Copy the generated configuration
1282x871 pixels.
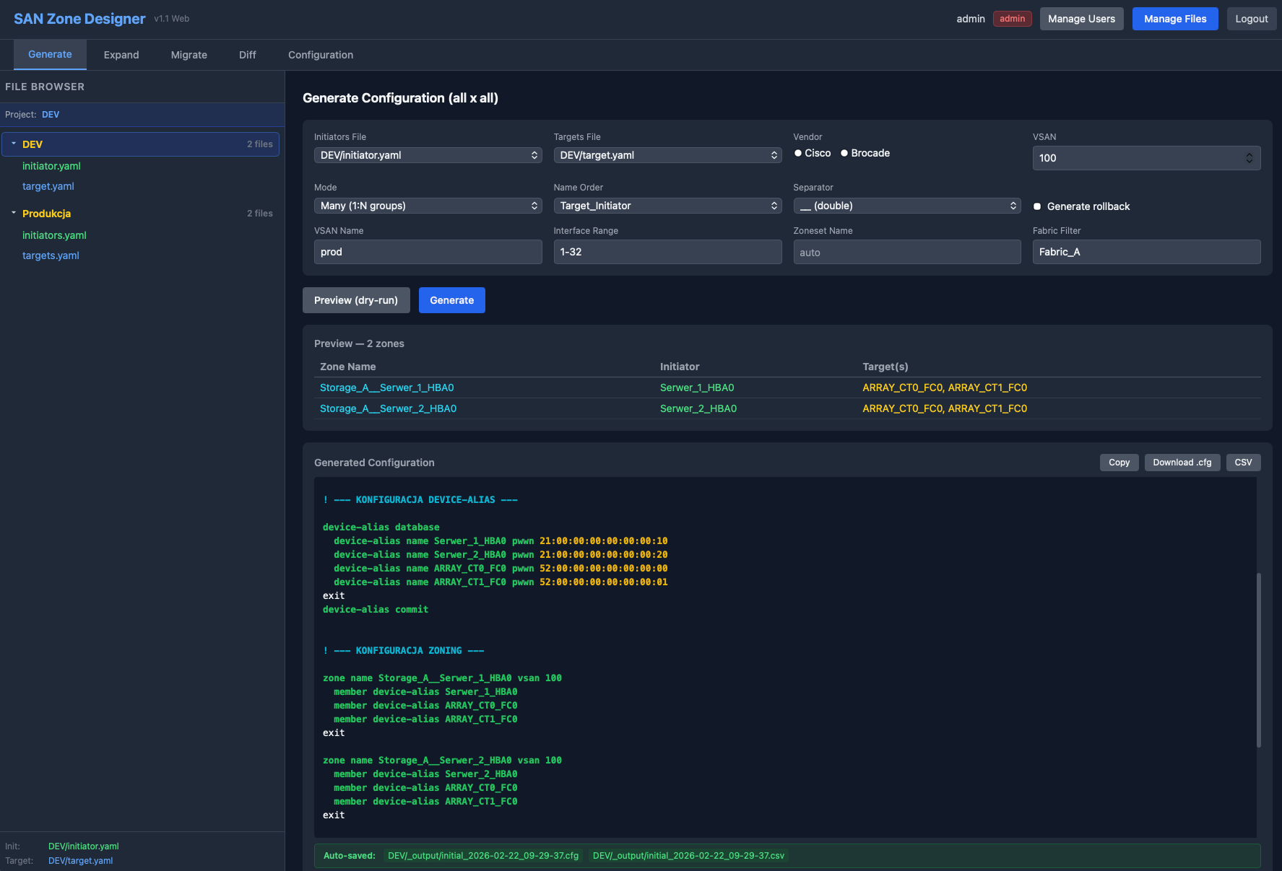click(x=1119, y=462)
